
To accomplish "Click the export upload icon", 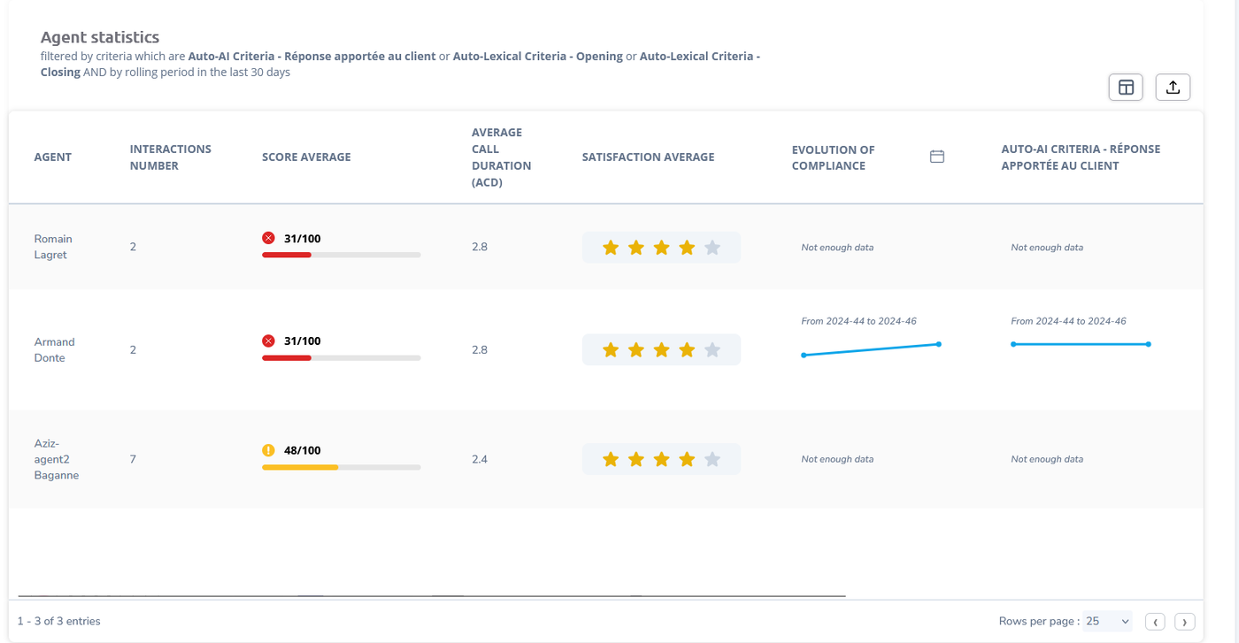I will click(1173, 88).
